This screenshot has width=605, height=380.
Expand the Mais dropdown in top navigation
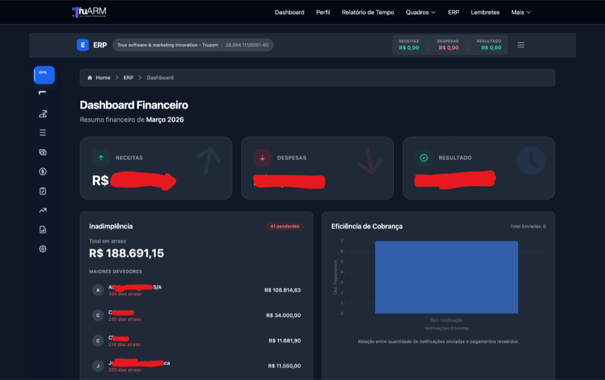pos(521,12)
